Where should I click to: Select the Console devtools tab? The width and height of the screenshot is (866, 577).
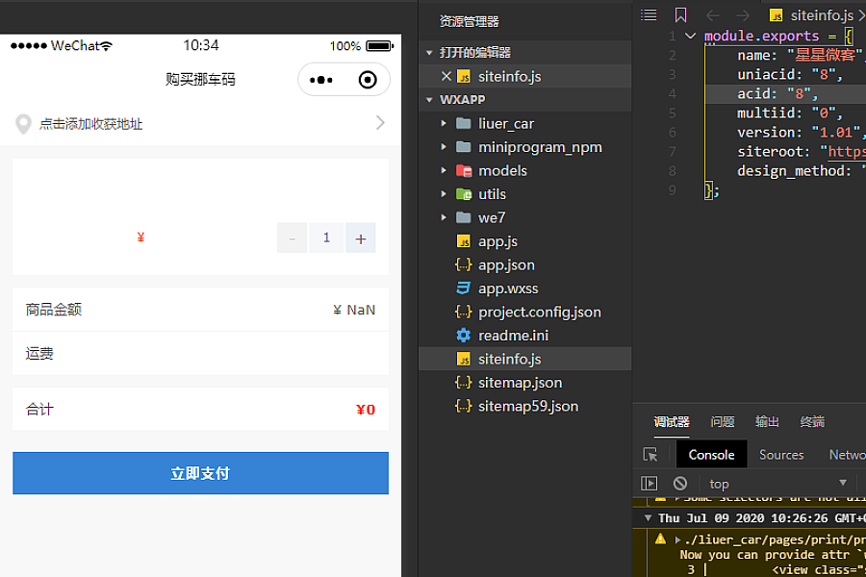(711, 455)
